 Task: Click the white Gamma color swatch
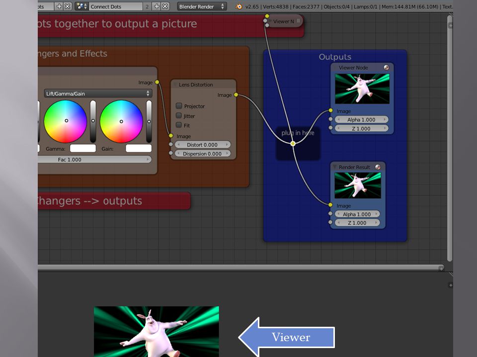point(83,148)
